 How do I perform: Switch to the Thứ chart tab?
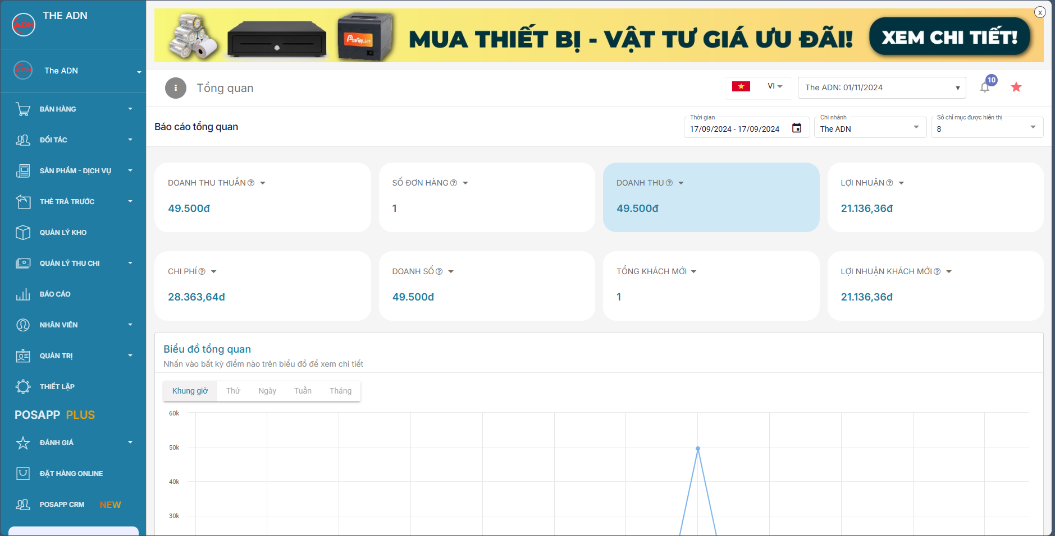coord(233,391)
